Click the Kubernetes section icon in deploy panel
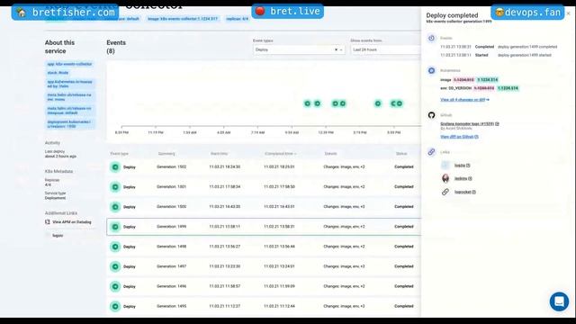 432,70
